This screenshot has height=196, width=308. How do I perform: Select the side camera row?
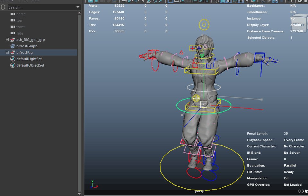[x=20, y=33]
